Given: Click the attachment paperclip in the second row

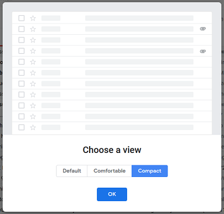Looking at the screenshot, I should pos(203,29).
